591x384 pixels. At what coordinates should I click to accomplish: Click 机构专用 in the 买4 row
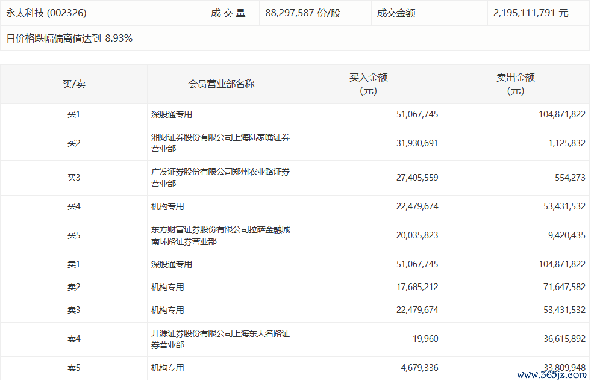[167, 206]
